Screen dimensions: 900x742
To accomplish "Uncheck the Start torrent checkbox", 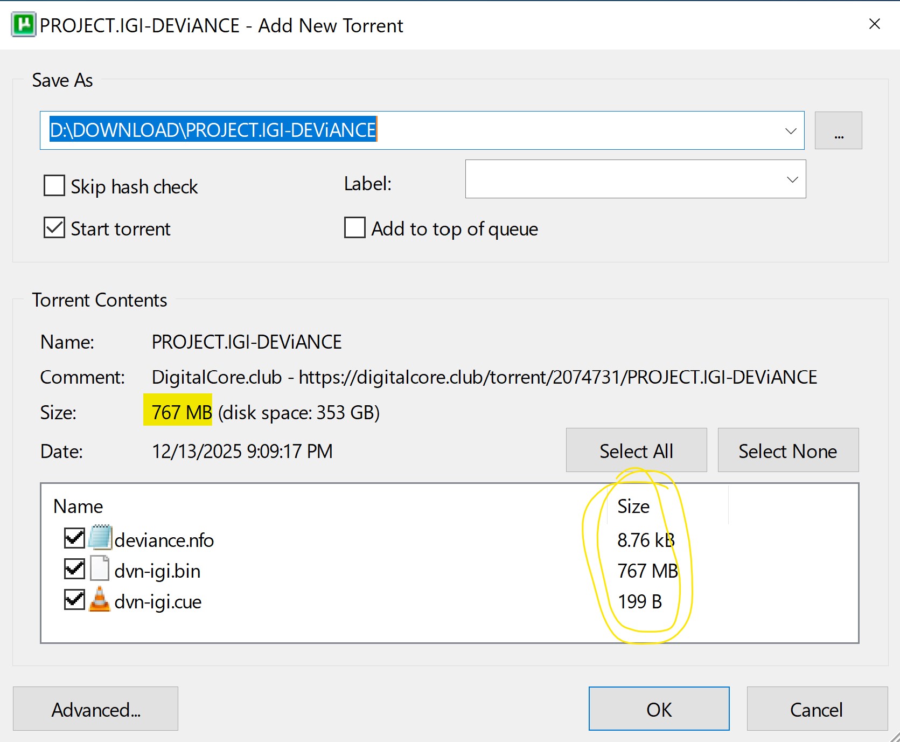I will (x=54, y=228).
